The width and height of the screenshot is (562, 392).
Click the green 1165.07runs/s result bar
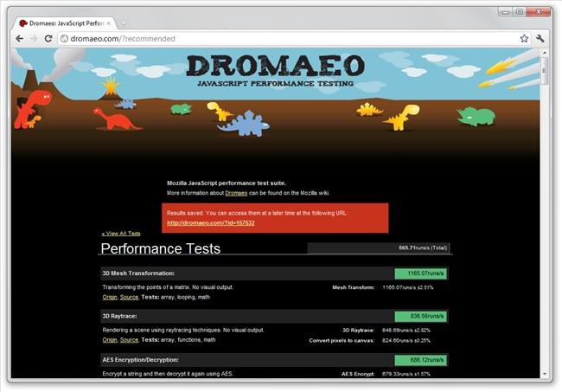pos(420,273)
